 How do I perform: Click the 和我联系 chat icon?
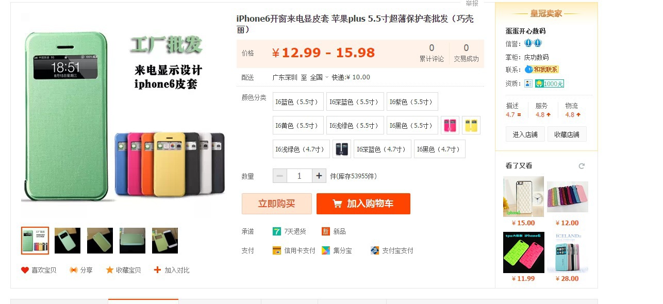tap(529, 69)
